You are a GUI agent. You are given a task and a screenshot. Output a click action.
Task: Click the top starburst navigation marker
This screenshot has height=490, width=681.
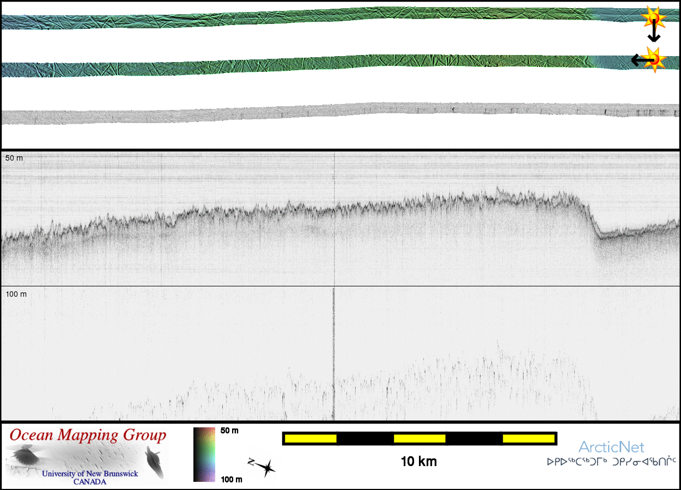click(x=653, y=18)
